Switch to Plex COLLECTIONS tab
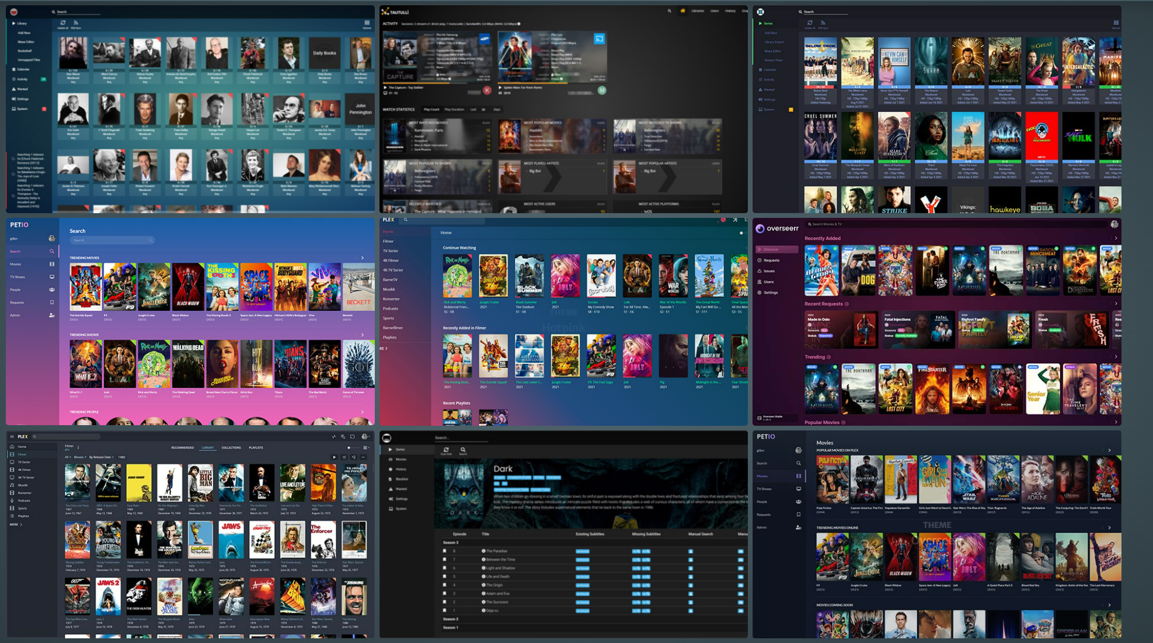 (x=231, y=448)
